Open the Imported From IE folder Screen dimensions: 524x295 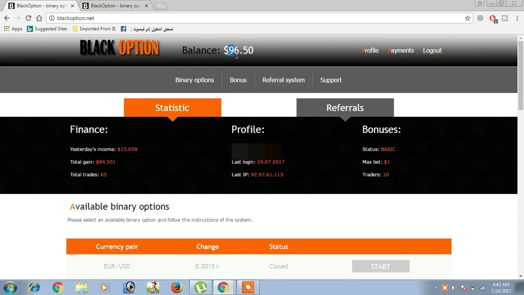(x=94, y=29)
